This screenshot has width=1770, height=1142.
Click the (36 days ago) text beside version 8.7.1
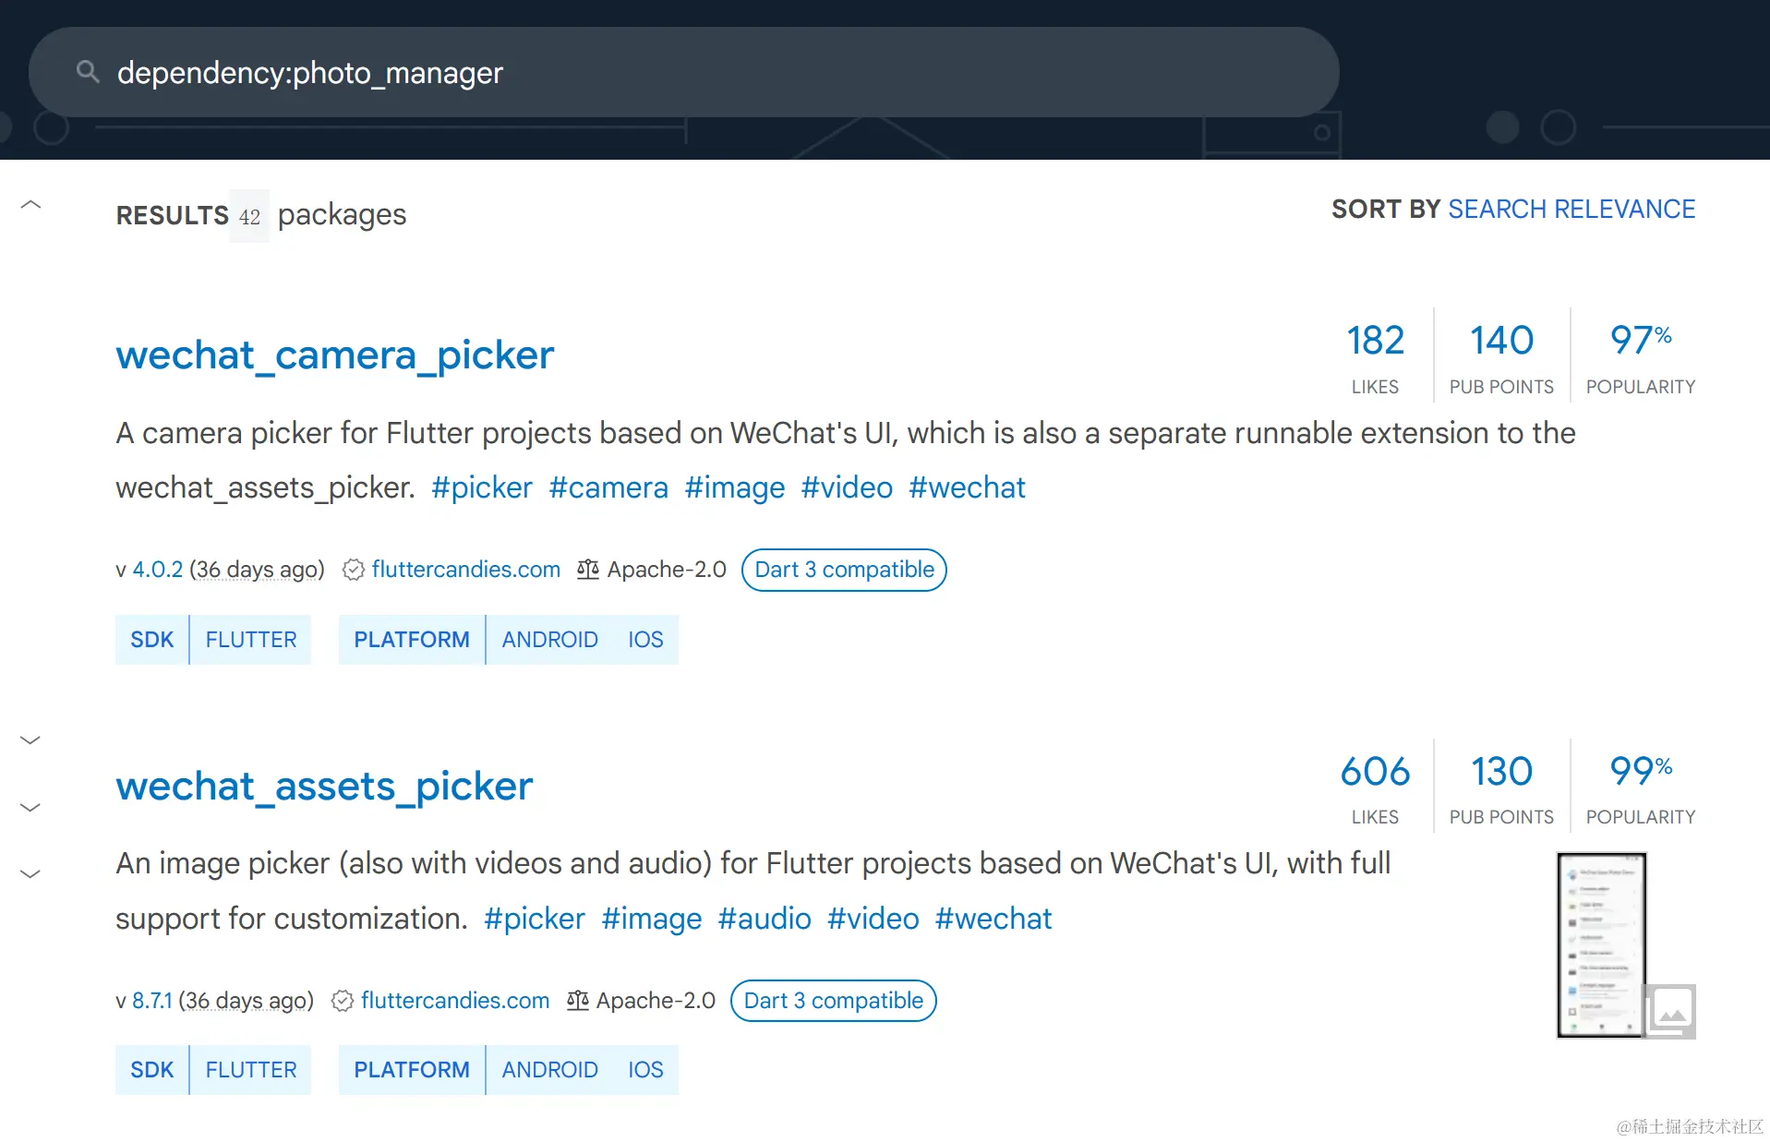[246, 1001]
